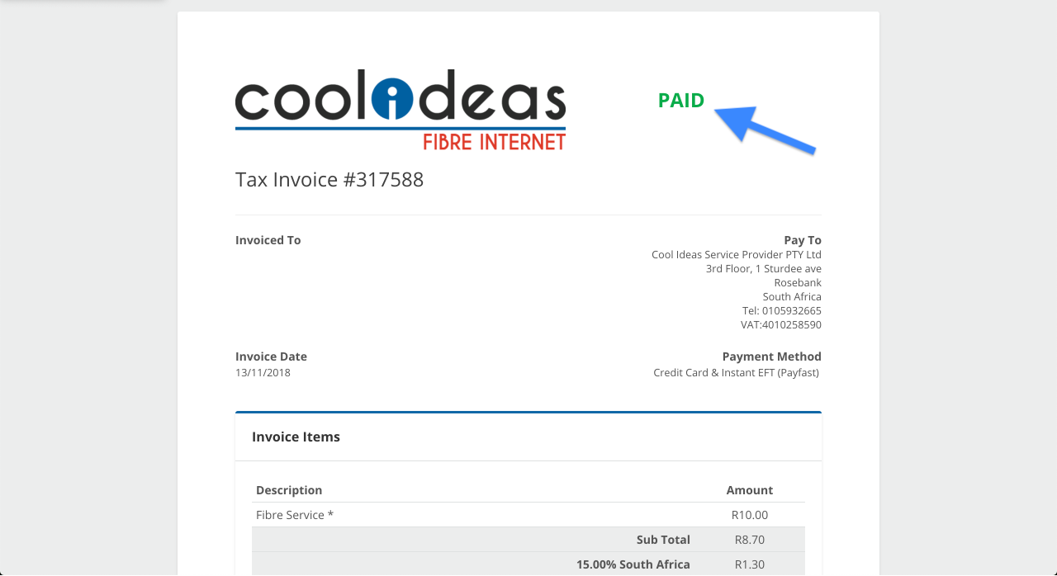Select the Sub Total label
This screenshot has width=1057, height=576.
click(x=663, y=540)
